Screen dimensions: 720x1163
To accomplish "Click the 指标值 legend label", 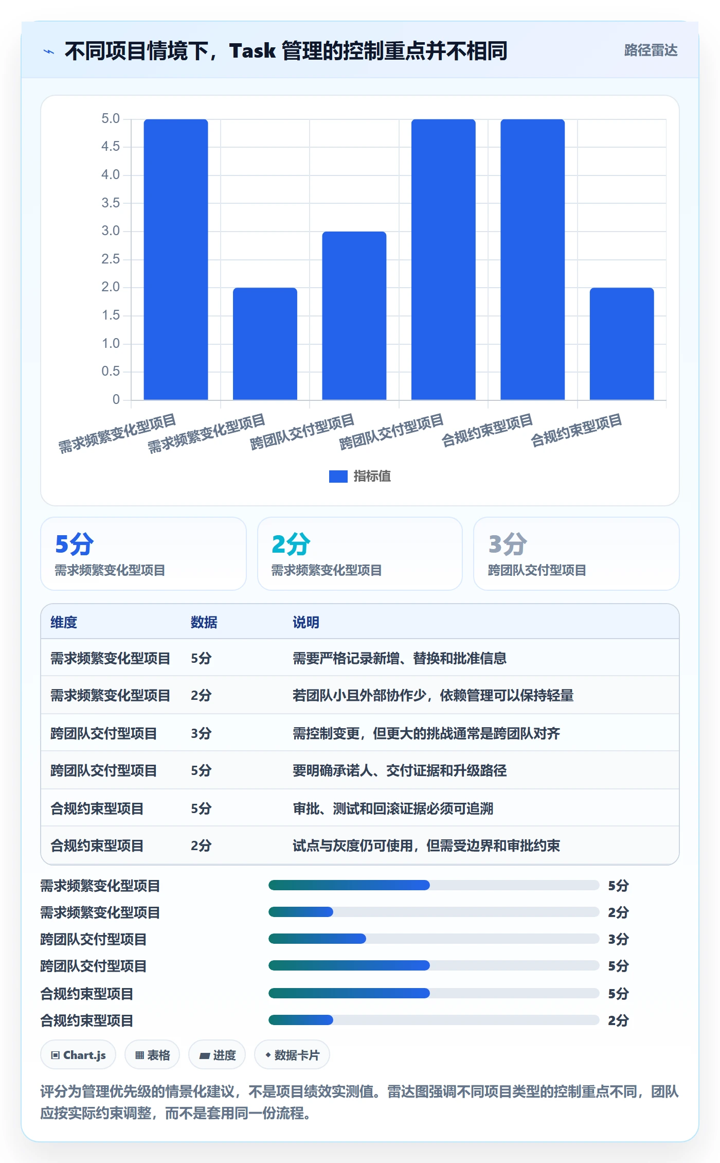I will click(x=372, y=477).
